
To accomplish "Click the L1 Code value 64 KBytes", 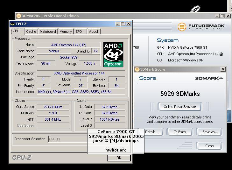I will (x=109, y=113).
